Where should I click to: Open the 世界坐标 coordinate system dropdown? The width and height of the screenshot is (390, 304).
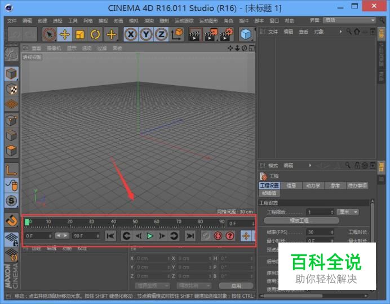[153, 285]
